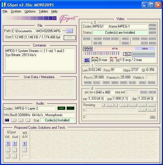The image size is (163, 165).
Task: Click the GMC indicator
Action: 125,39
